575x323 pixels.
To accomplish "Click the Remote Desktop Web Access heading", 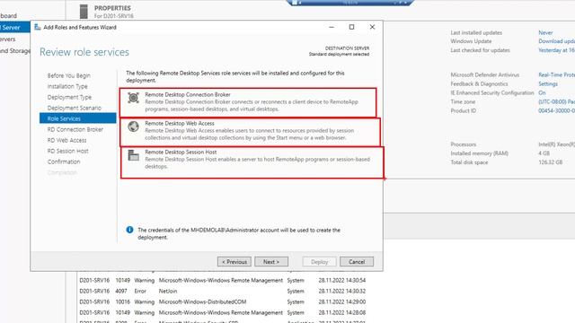I will 180,124.
